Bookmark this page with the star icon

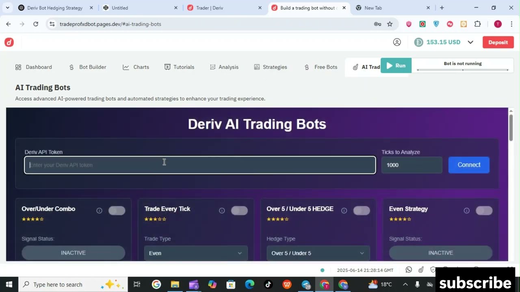click(390, 24)
